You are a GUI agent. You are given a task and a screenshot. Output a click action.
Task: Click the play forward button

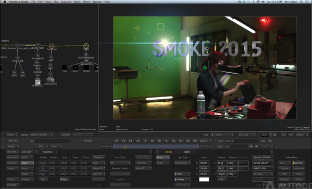click(x=166, y=141)
